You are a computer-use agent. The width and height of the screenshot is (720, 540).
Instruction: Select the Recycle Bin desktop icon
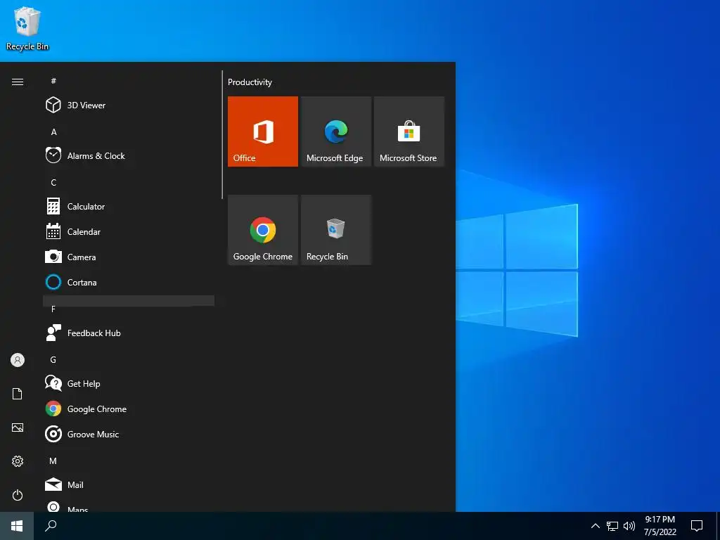point(27,28)
